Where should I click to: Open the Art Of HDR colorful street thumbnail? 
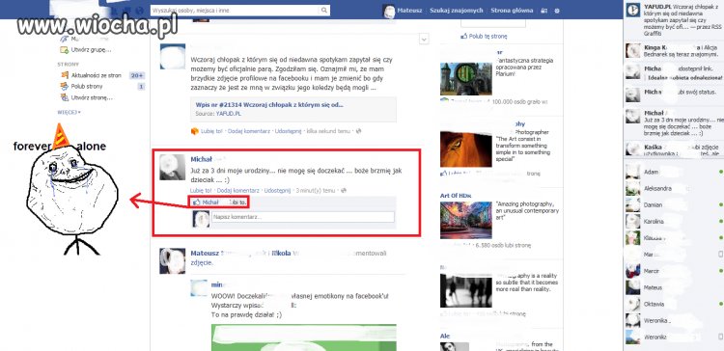466,220
